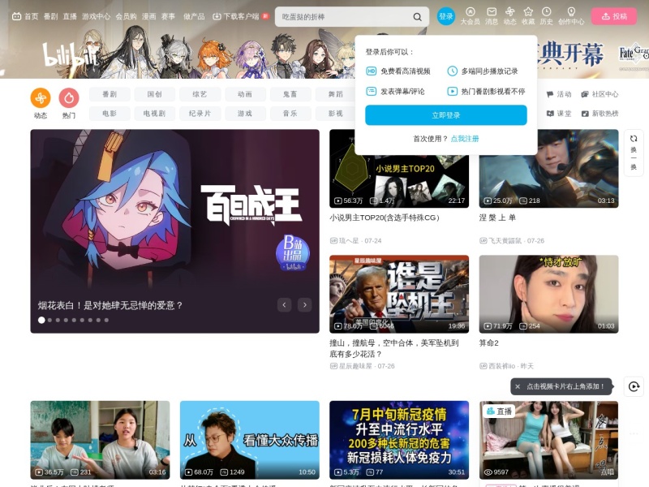Close the 点击视频卡片右上角添加 tooltip
This screenshot has height=487, width=649.
click(518, 386)
